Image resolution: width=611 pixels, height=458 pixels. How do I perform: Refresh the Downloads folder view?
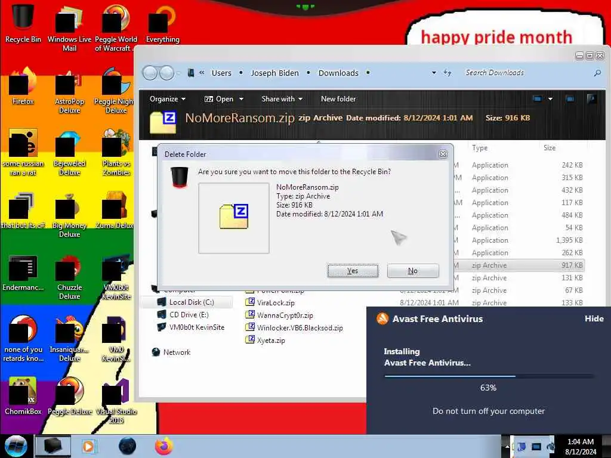(x=448, y=73)
